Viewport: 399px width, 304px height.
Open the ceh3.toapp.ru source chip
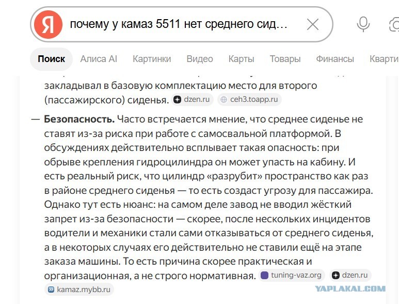point(249,99)
